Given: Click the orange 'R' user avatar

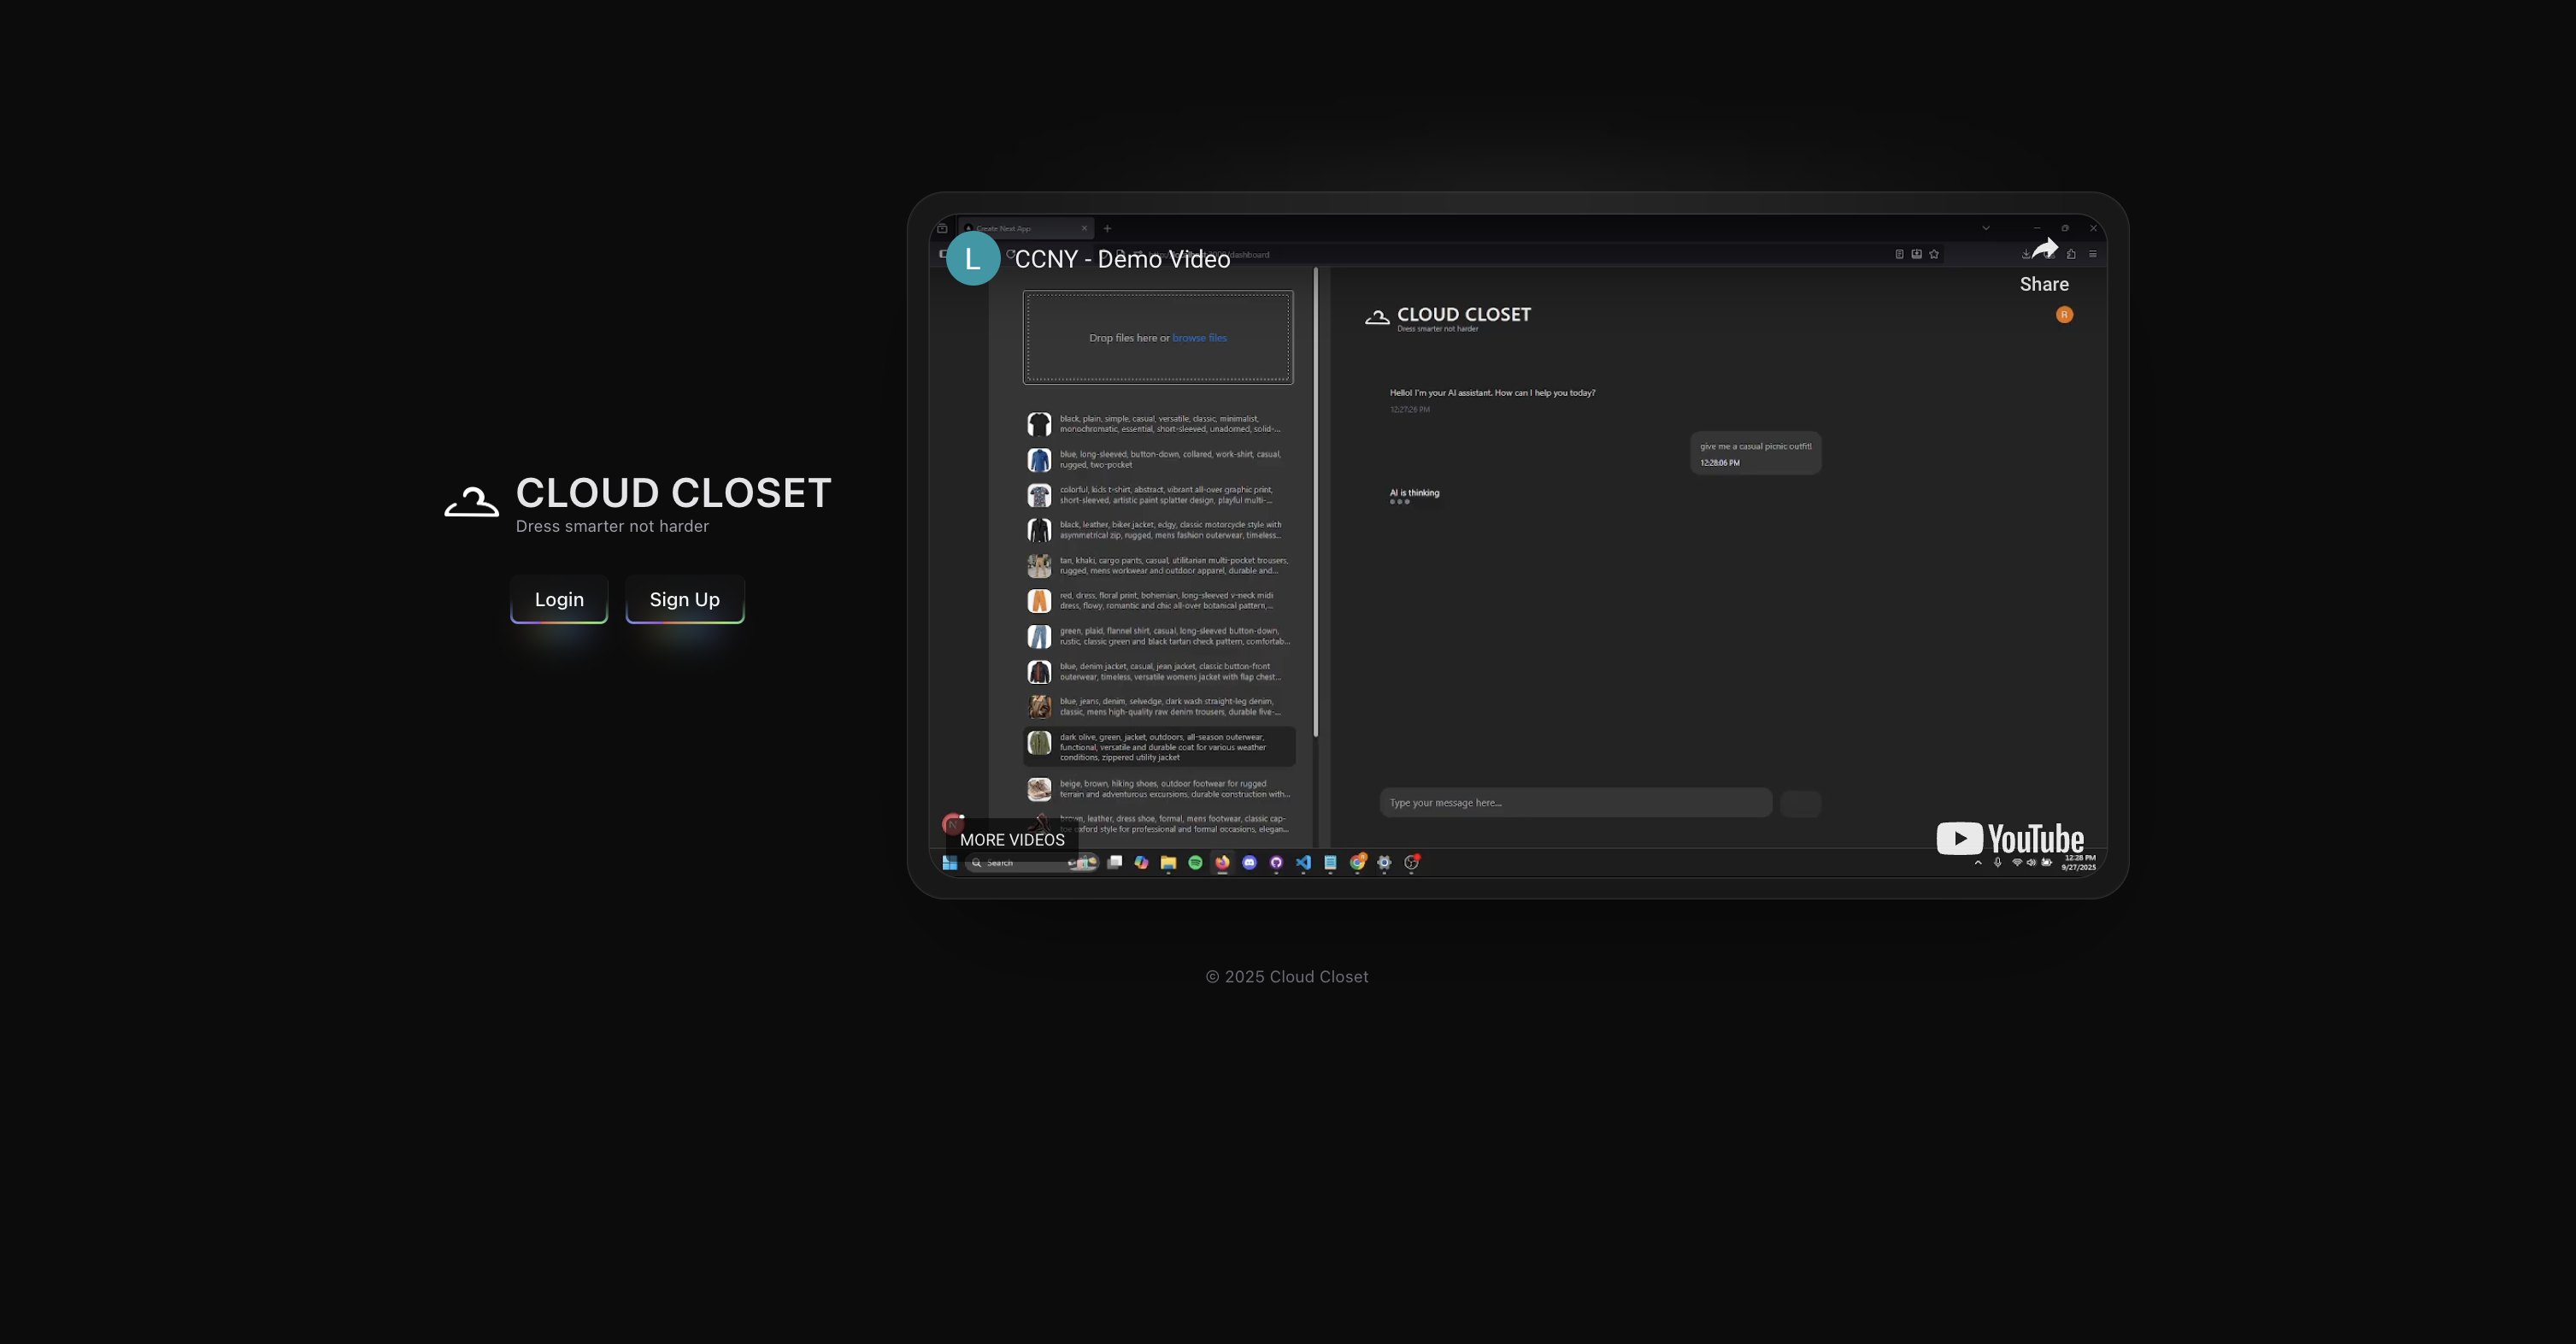Looking at the screenshot, I should pyautogui.click(x=2064, y=315).
